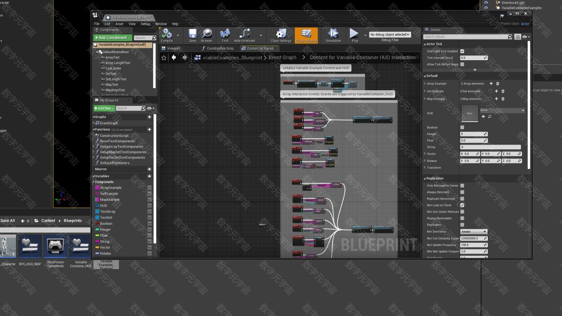562x316 pixels.
Task: Open Blueprints folder breadcrumb
Action: [72, 221]
